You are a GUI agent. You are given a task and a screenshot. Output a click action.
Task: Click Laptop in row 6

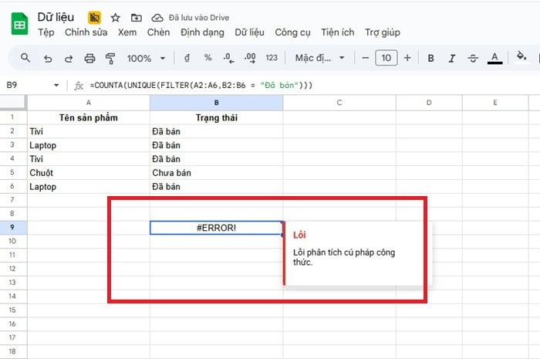tap(89, 186)
